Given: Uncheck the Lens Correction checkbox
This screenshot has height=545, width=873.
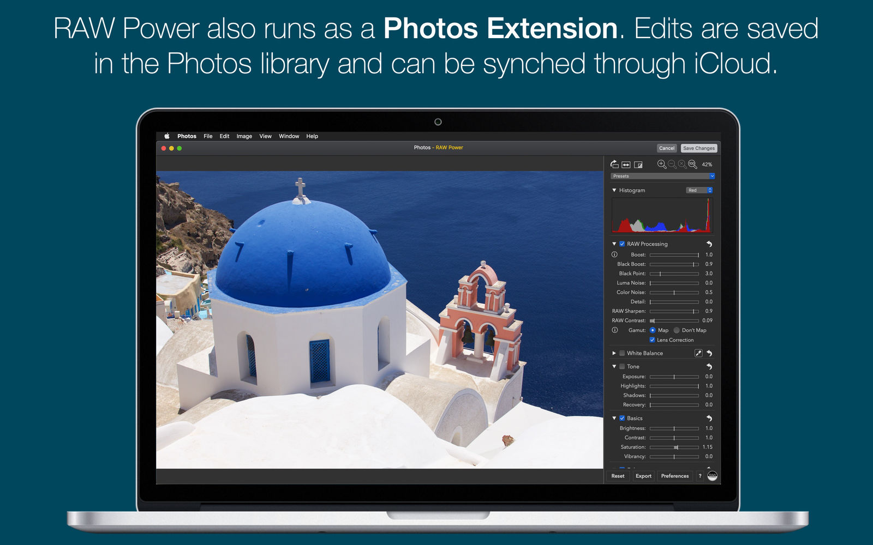Looking at the screenshot, I should (x=652, y=340).
